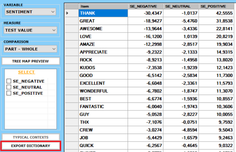Click the TREE MAP PREVIEW button
Screen dimensions: 236x152
31,61
